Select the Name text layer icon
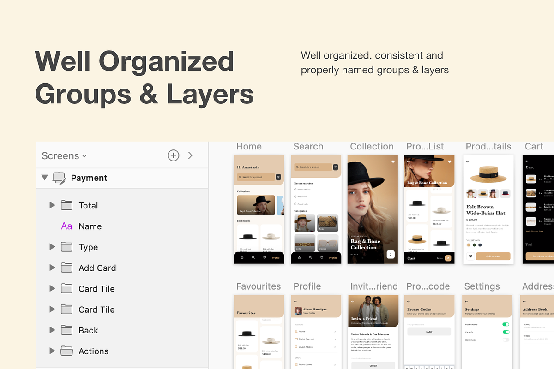 (x=66, y=226)
